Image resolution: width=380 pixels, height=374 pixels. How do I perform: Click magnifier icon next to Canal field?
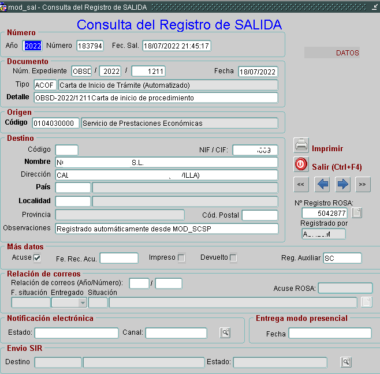[225, 332]
